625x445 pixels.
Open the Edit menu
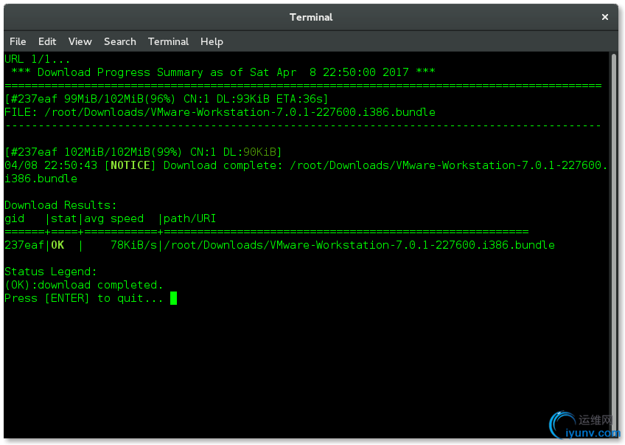pyautogui.click(x=47, y=41)
